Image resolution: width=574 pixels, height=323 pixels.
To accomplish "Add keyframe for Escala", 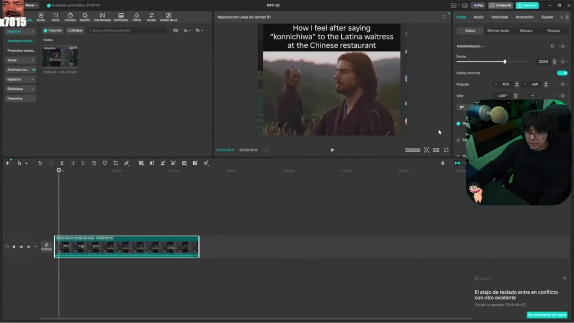I will (x=562, y=61).
